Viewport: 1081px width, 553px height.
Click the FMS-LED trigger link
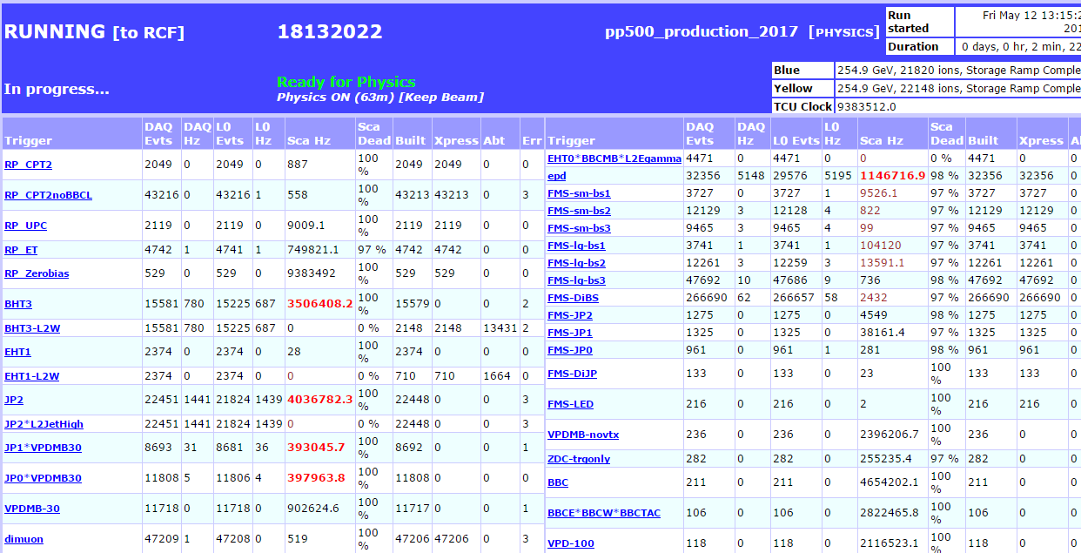pyautogui.click(x=572, y=404)
